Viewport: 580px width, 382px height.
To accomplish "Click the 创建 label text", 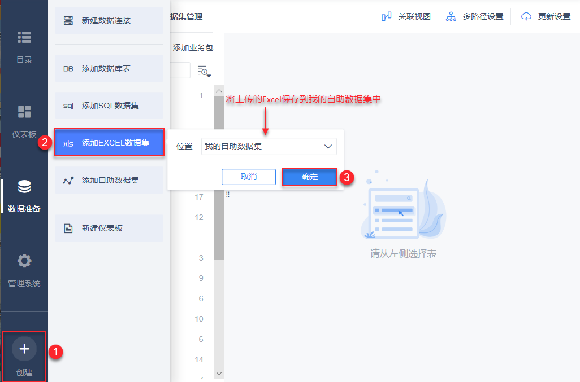I will point(24,373).
